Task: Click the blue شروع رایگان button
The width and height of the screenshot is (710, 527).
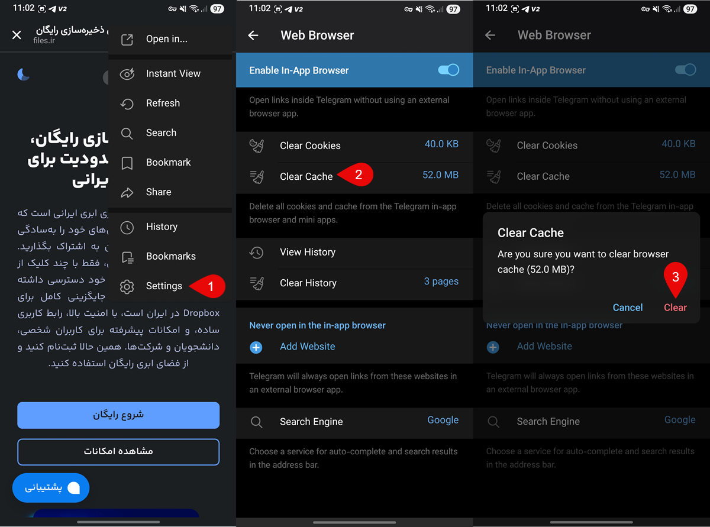Action: (x=118, y=415)
